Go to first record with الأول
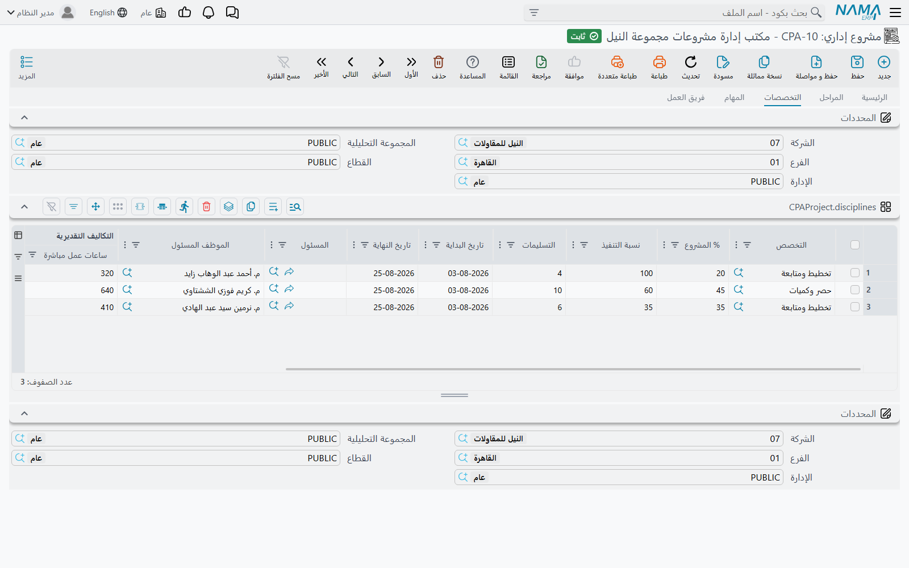The height and width of the screenshot is (568, 909). click(411, 67)
